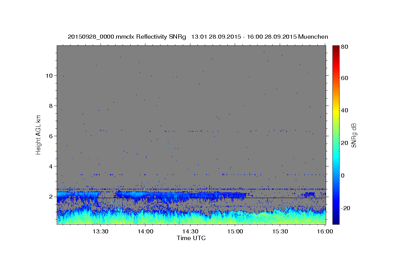Click the plot title text
Screen dimensions: 403x269
point(198,37)
